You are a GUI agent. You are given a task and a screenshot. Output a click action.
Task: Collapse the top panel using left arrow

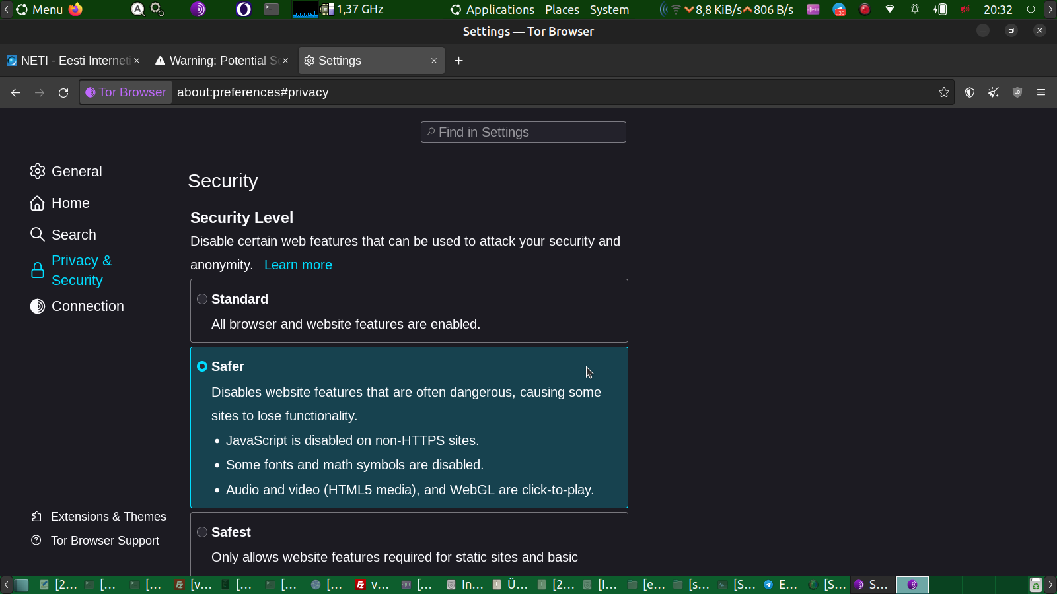(6, 9)
